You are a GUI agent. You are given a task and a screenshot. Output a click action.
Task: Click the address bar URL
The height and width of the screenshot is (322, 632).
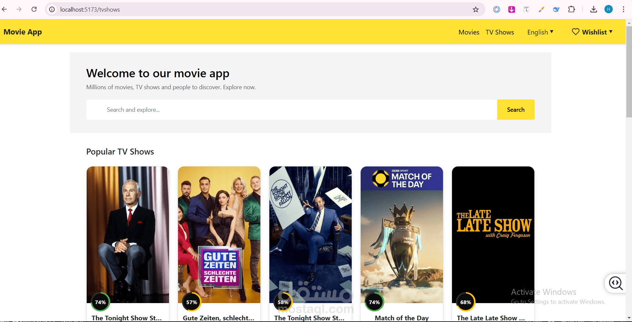pyautogui.click(x=90, y=10)
